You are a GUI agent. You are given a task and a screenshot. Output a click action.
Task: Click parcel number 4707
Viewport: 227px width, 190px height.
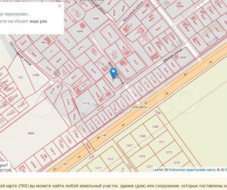[130, 26]
